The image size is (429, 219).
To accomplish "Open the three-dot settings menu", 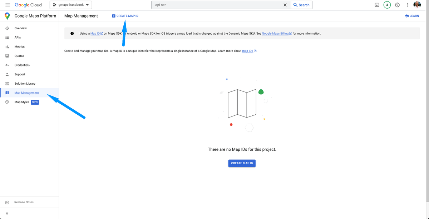I will [407, 5].
